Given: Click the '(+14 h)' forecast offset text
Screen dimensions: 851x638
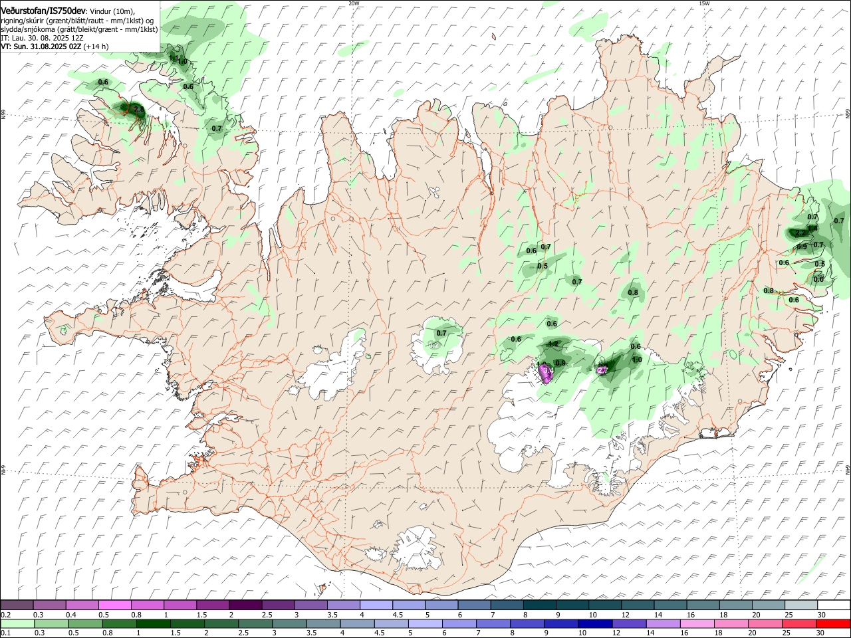Looking at the screenshot, I should [x=96, y=47].
